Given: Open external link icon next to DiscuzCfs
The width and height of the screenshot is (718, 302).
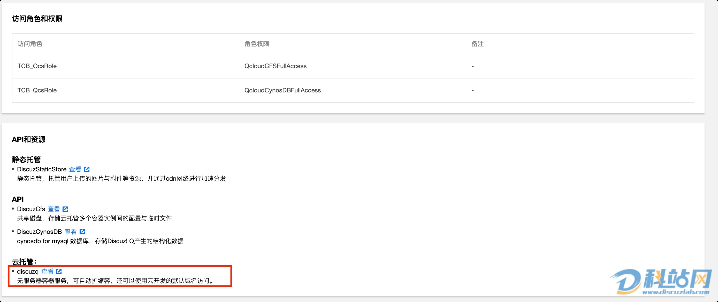Looking at the screenshot, I should 65,209.
